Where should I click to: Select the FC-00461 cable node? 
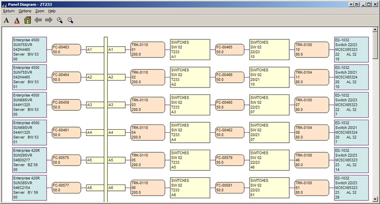coord(66,132)
